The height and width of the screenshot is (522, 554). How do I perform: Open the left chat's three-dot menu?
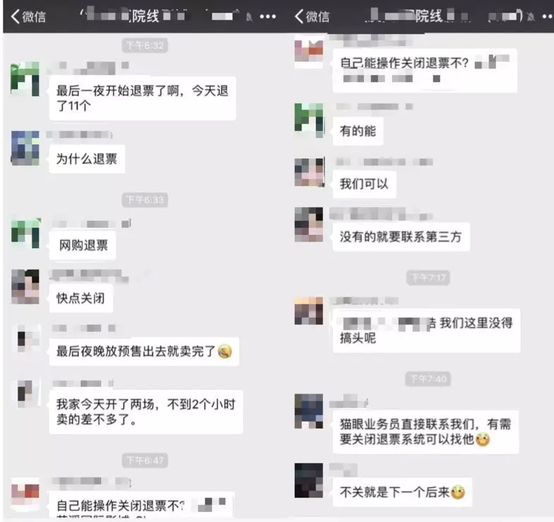(x=268, y=17)
